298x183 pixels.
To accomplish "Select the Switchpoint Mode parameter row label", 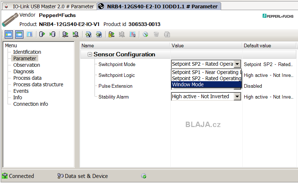I will 117,64.
